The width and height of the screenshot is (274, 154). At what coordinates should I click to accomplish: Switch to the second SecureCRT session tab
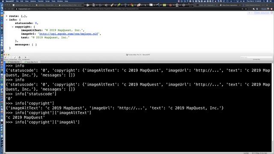(31, 62)
